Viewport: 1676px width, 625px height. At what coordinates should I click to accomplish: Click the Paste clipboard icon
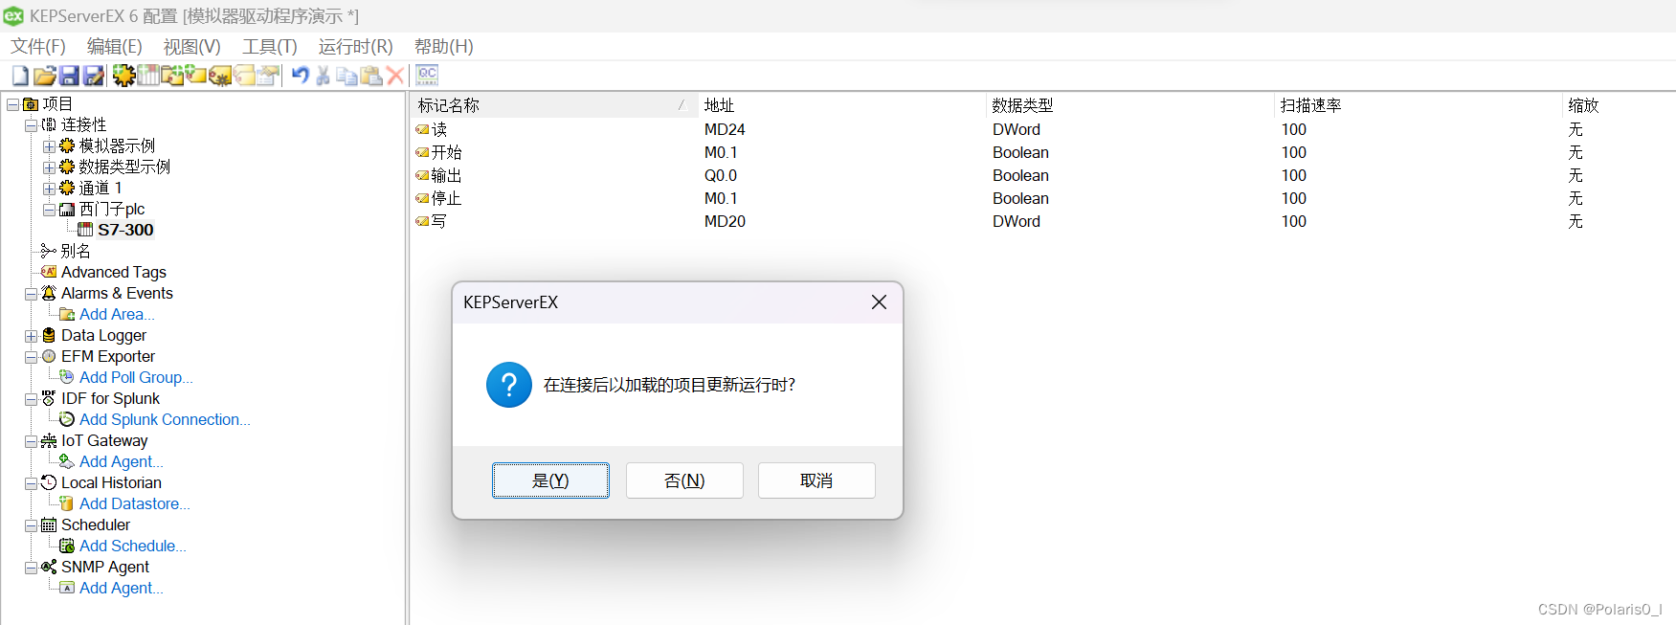[371, 76]
